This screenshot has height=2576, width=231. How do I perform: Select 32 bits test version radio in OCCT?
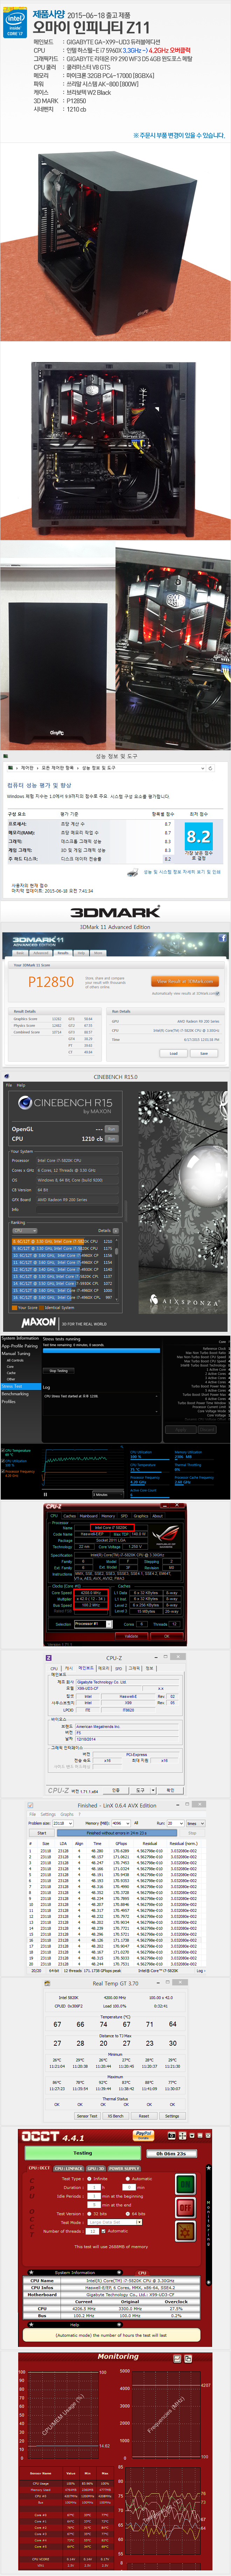[89, 2214]
